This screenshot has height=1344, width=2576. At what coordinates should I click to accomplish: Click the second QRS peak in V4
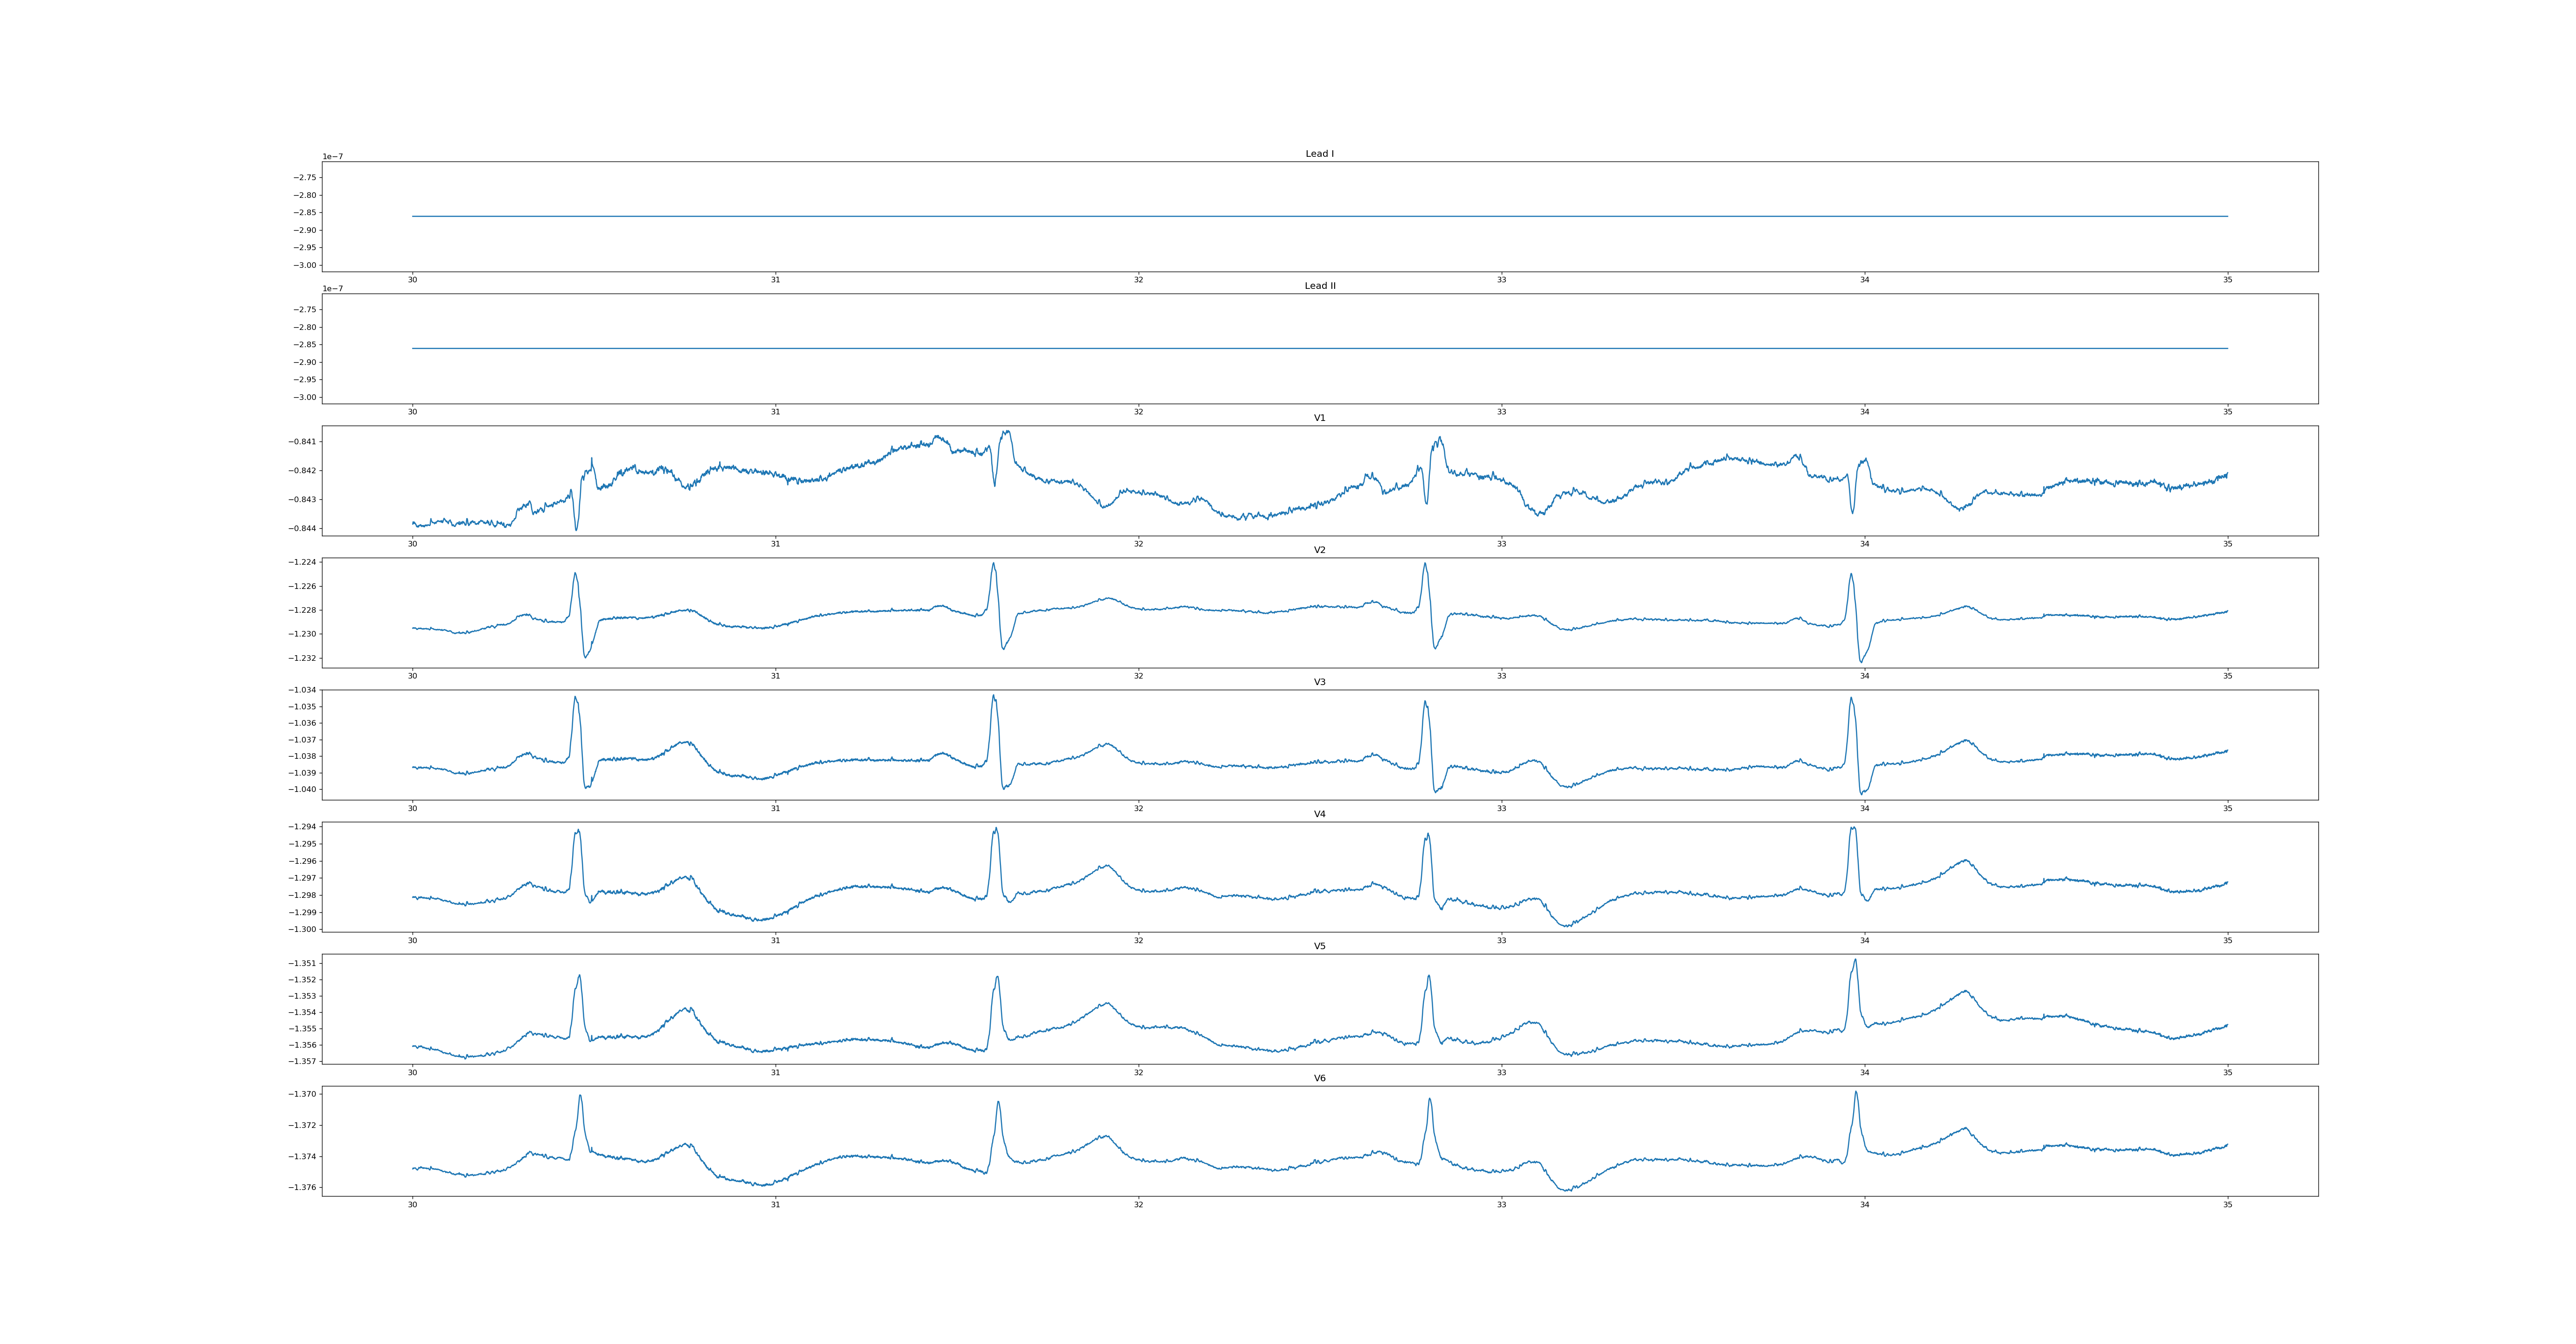996,829
